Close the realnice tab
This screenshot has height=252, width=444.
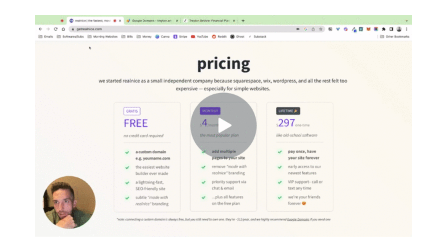(120, 21)
